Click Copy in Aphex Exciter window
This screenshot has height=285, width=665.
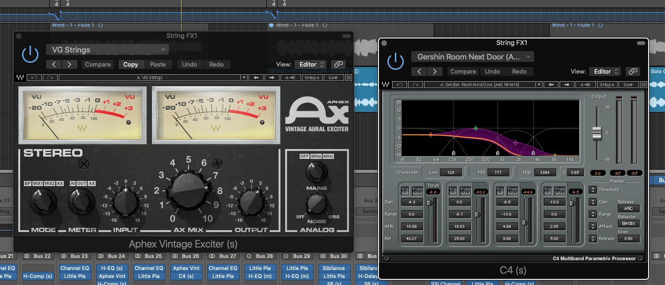click(130, 64)
